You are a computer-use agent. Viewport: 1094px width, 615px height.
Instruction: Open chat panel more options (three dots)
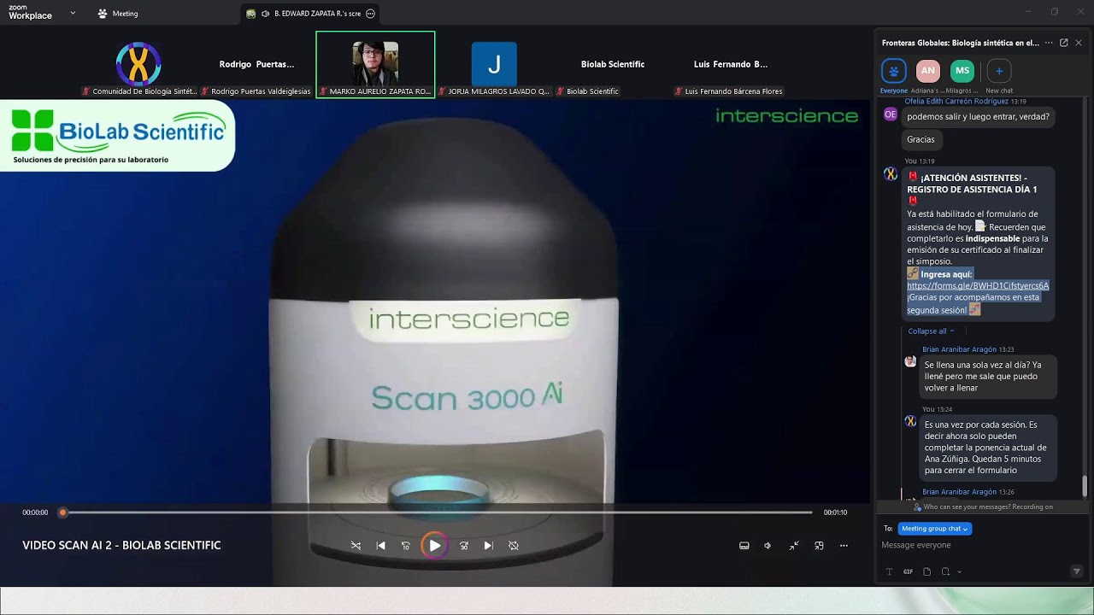[1049, 43]
